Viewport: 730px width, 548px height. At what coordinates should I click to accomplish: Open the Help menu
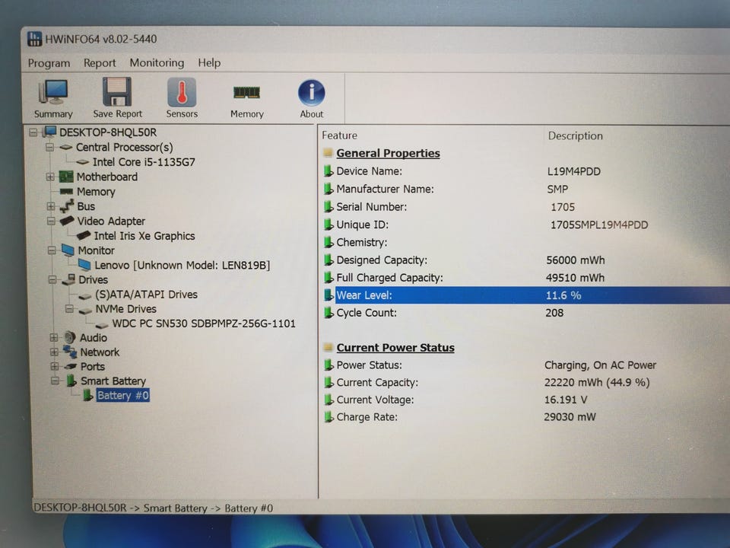tap(209, 62)
